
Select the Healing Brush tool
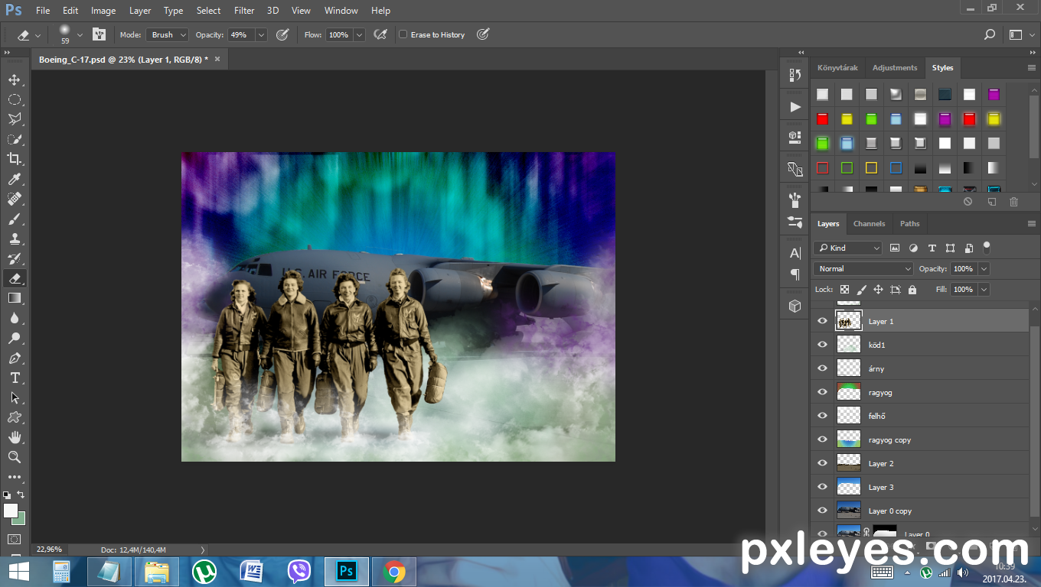(15, 199)
